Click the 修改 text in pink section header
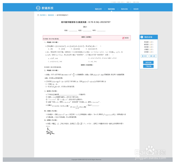Screen dimensions: 176x164 click(x=127, y=38)
